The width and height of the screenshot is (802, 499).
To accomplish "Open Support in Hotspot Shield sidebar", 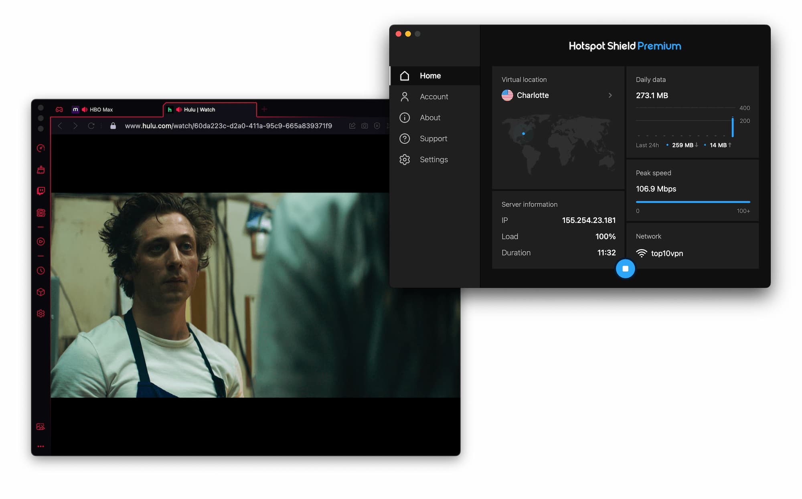I will (433, 138).
